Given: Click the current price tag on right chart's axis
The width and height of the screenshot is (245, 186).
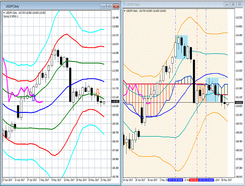Looking at the screenshot, I should point(239,103).
